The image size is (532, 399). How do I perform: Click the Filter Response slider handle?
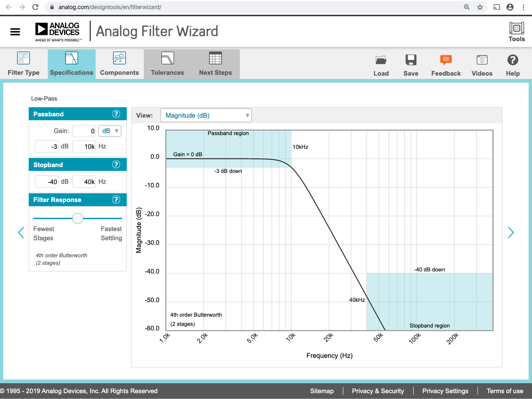[x=78, y=218]
